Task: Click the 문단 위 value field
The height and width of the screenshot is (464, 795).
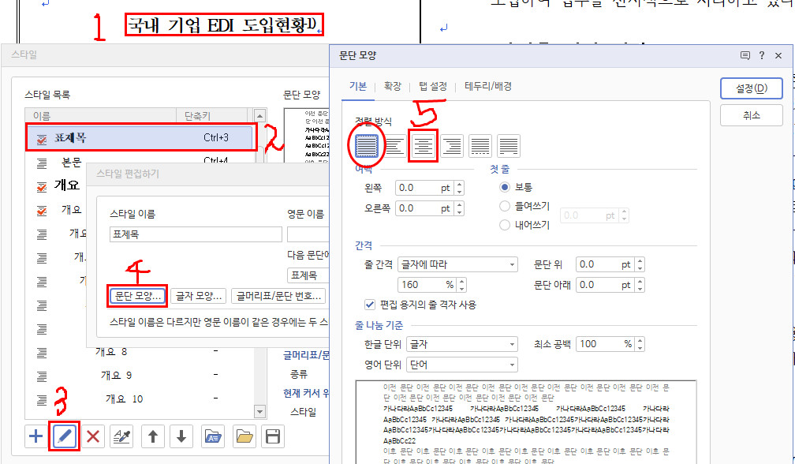Action: [x=606, y=264]
